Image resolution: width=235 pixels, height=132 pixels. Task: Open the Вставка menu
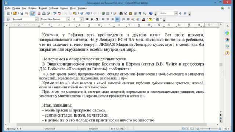click(x=32, y=8)
